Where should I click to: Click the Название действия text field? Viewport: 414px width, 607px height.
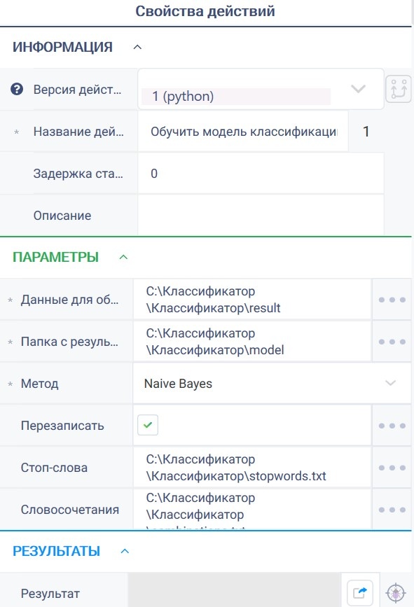pyautogui.click(x=243, y=132)
